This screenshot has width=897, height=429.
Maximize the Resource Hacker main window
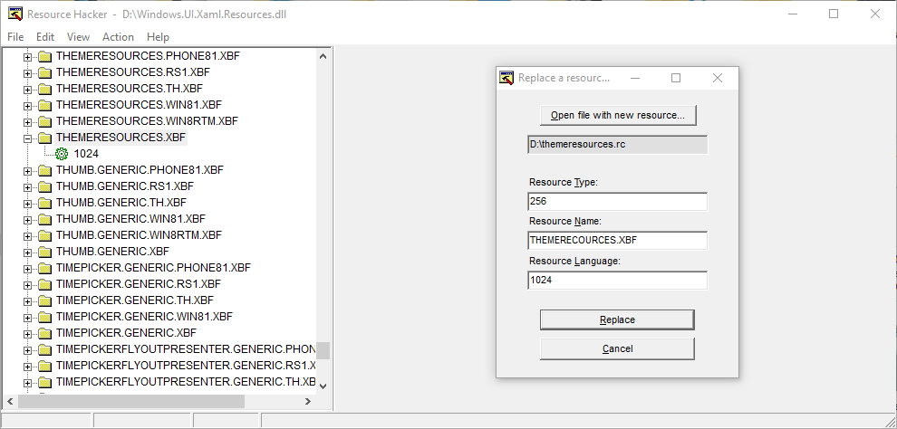(x=834, y=14)
